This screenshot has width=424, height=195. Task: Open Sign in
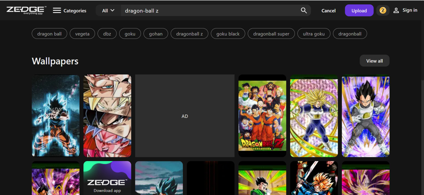[x=410, y=10]
